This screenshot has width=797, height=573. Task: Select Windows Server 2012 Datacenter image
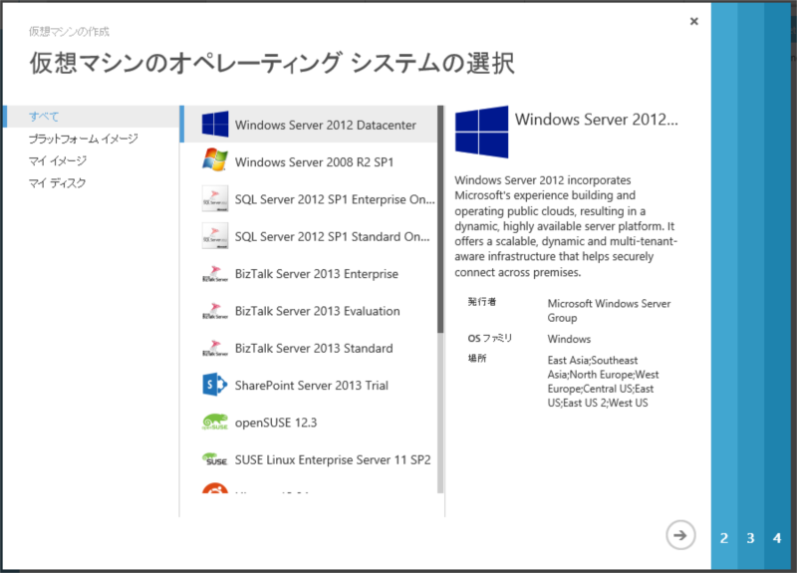pyautogui.click(x=310, y=124)
